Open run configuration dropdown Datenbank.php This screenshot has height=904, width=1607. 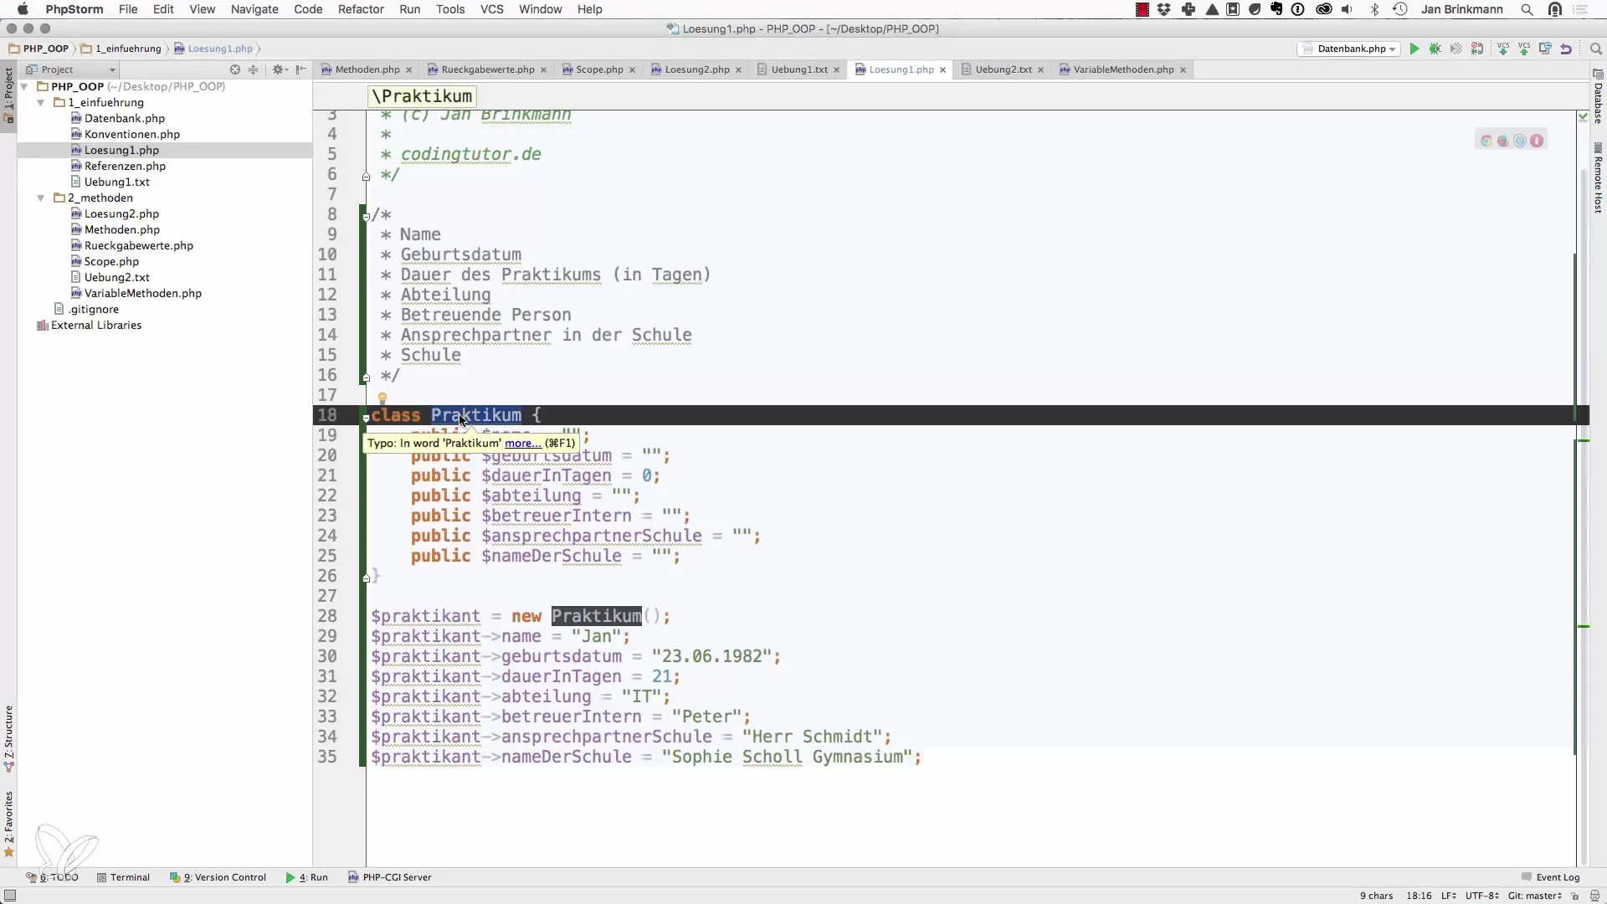coord(1349,49)
